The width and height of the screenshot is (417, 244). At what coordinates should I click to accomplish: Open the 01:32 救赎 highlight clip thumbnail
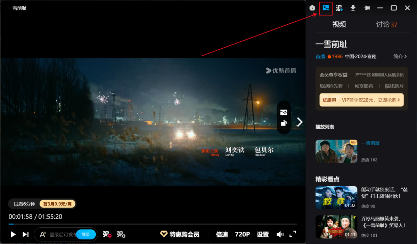click(x=336, y=198)
